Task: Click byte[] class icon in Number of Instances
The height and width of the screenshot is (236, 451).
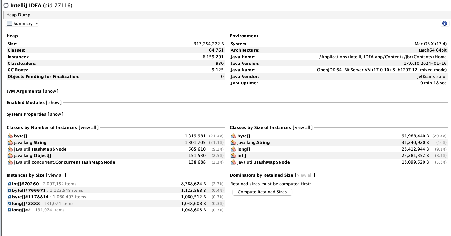Action: 10,136
